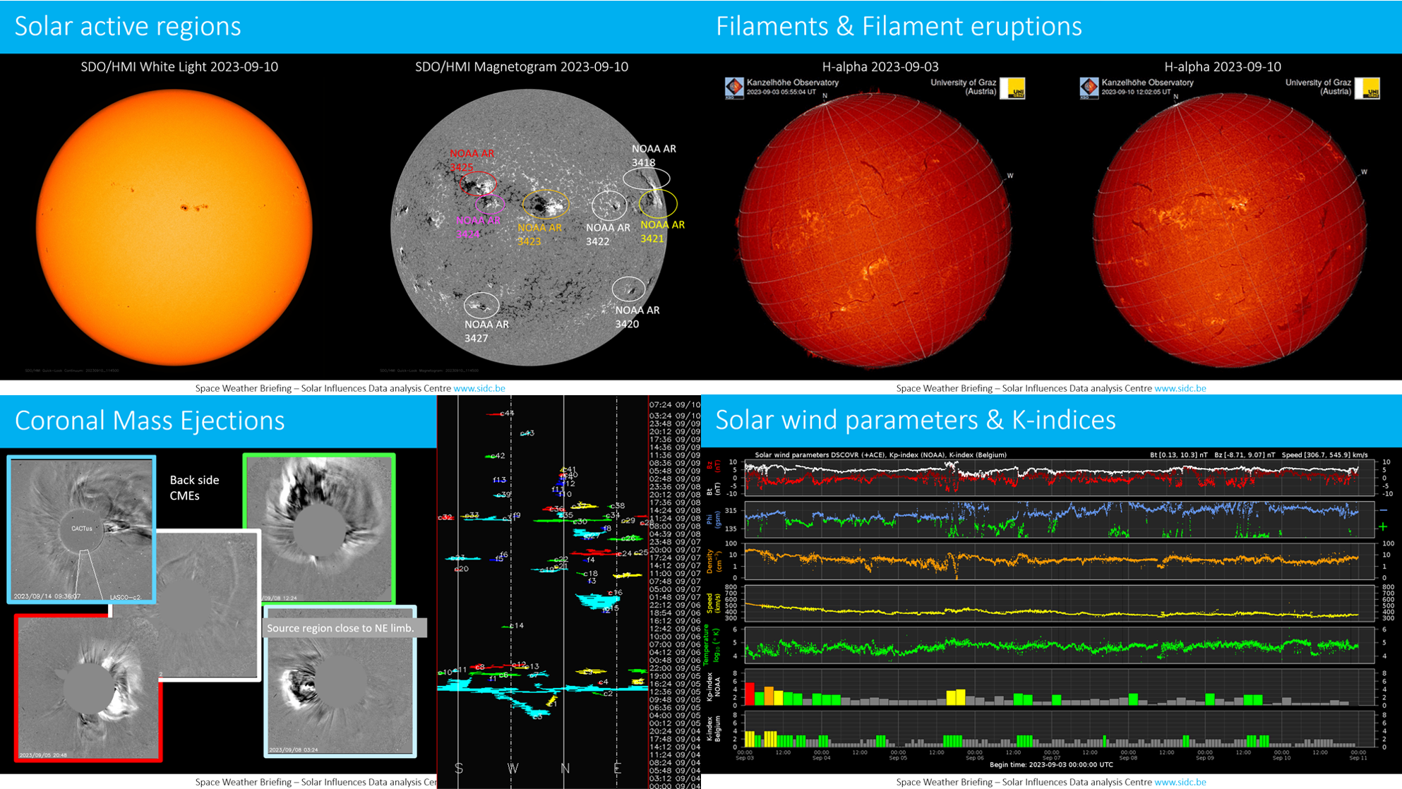
Task: Click the green Temperature curve panel
Action: 1060,646
